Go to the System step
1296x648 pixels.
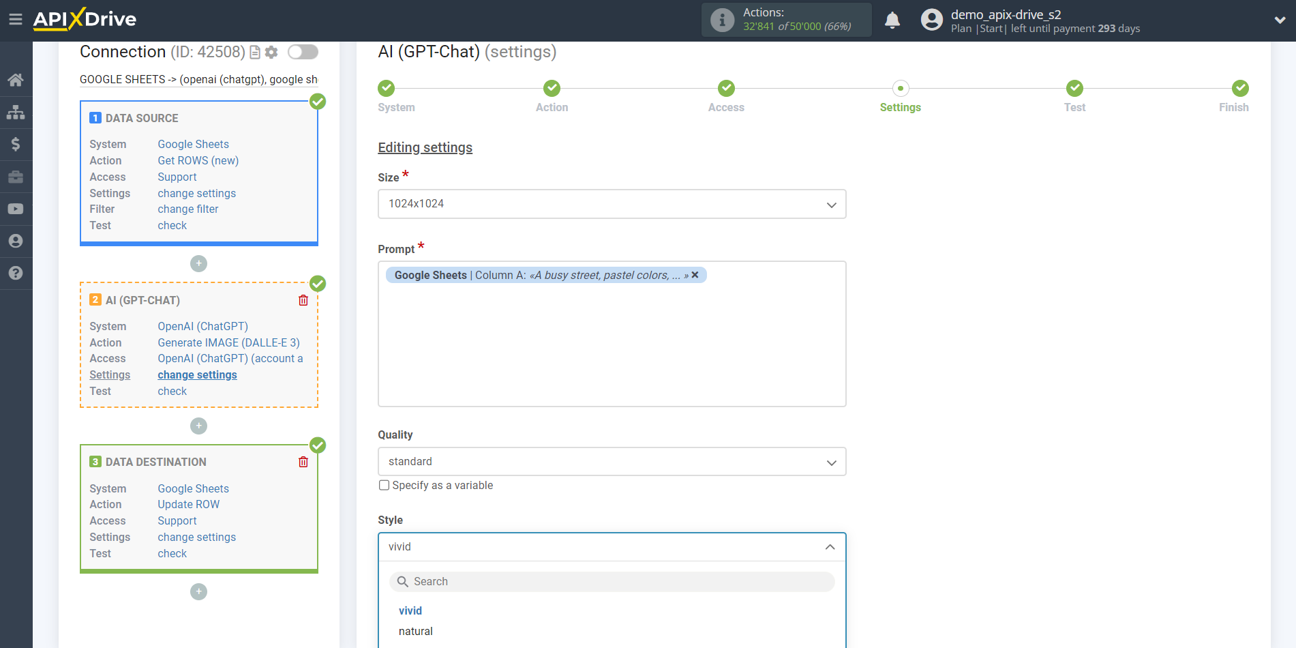point(387,88)
